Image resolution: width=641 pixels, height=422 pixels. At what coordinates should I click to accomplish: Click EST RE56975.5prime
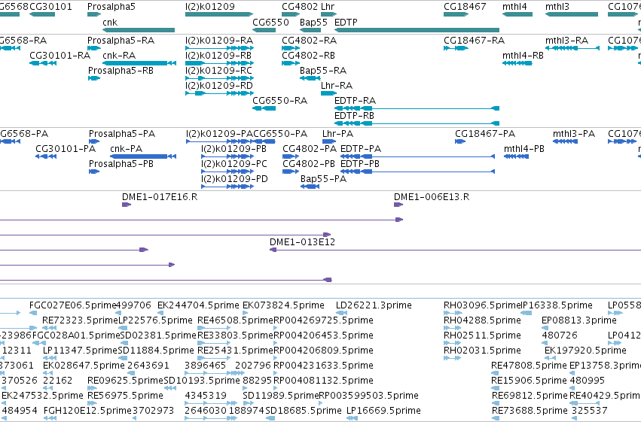click(126, 396)
